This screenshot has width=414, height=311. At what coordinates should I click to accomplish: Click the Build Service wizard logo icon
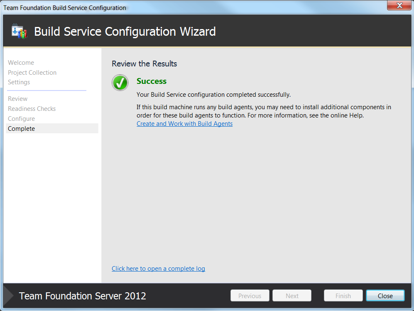pyautogui.click(x=19, y=31)
